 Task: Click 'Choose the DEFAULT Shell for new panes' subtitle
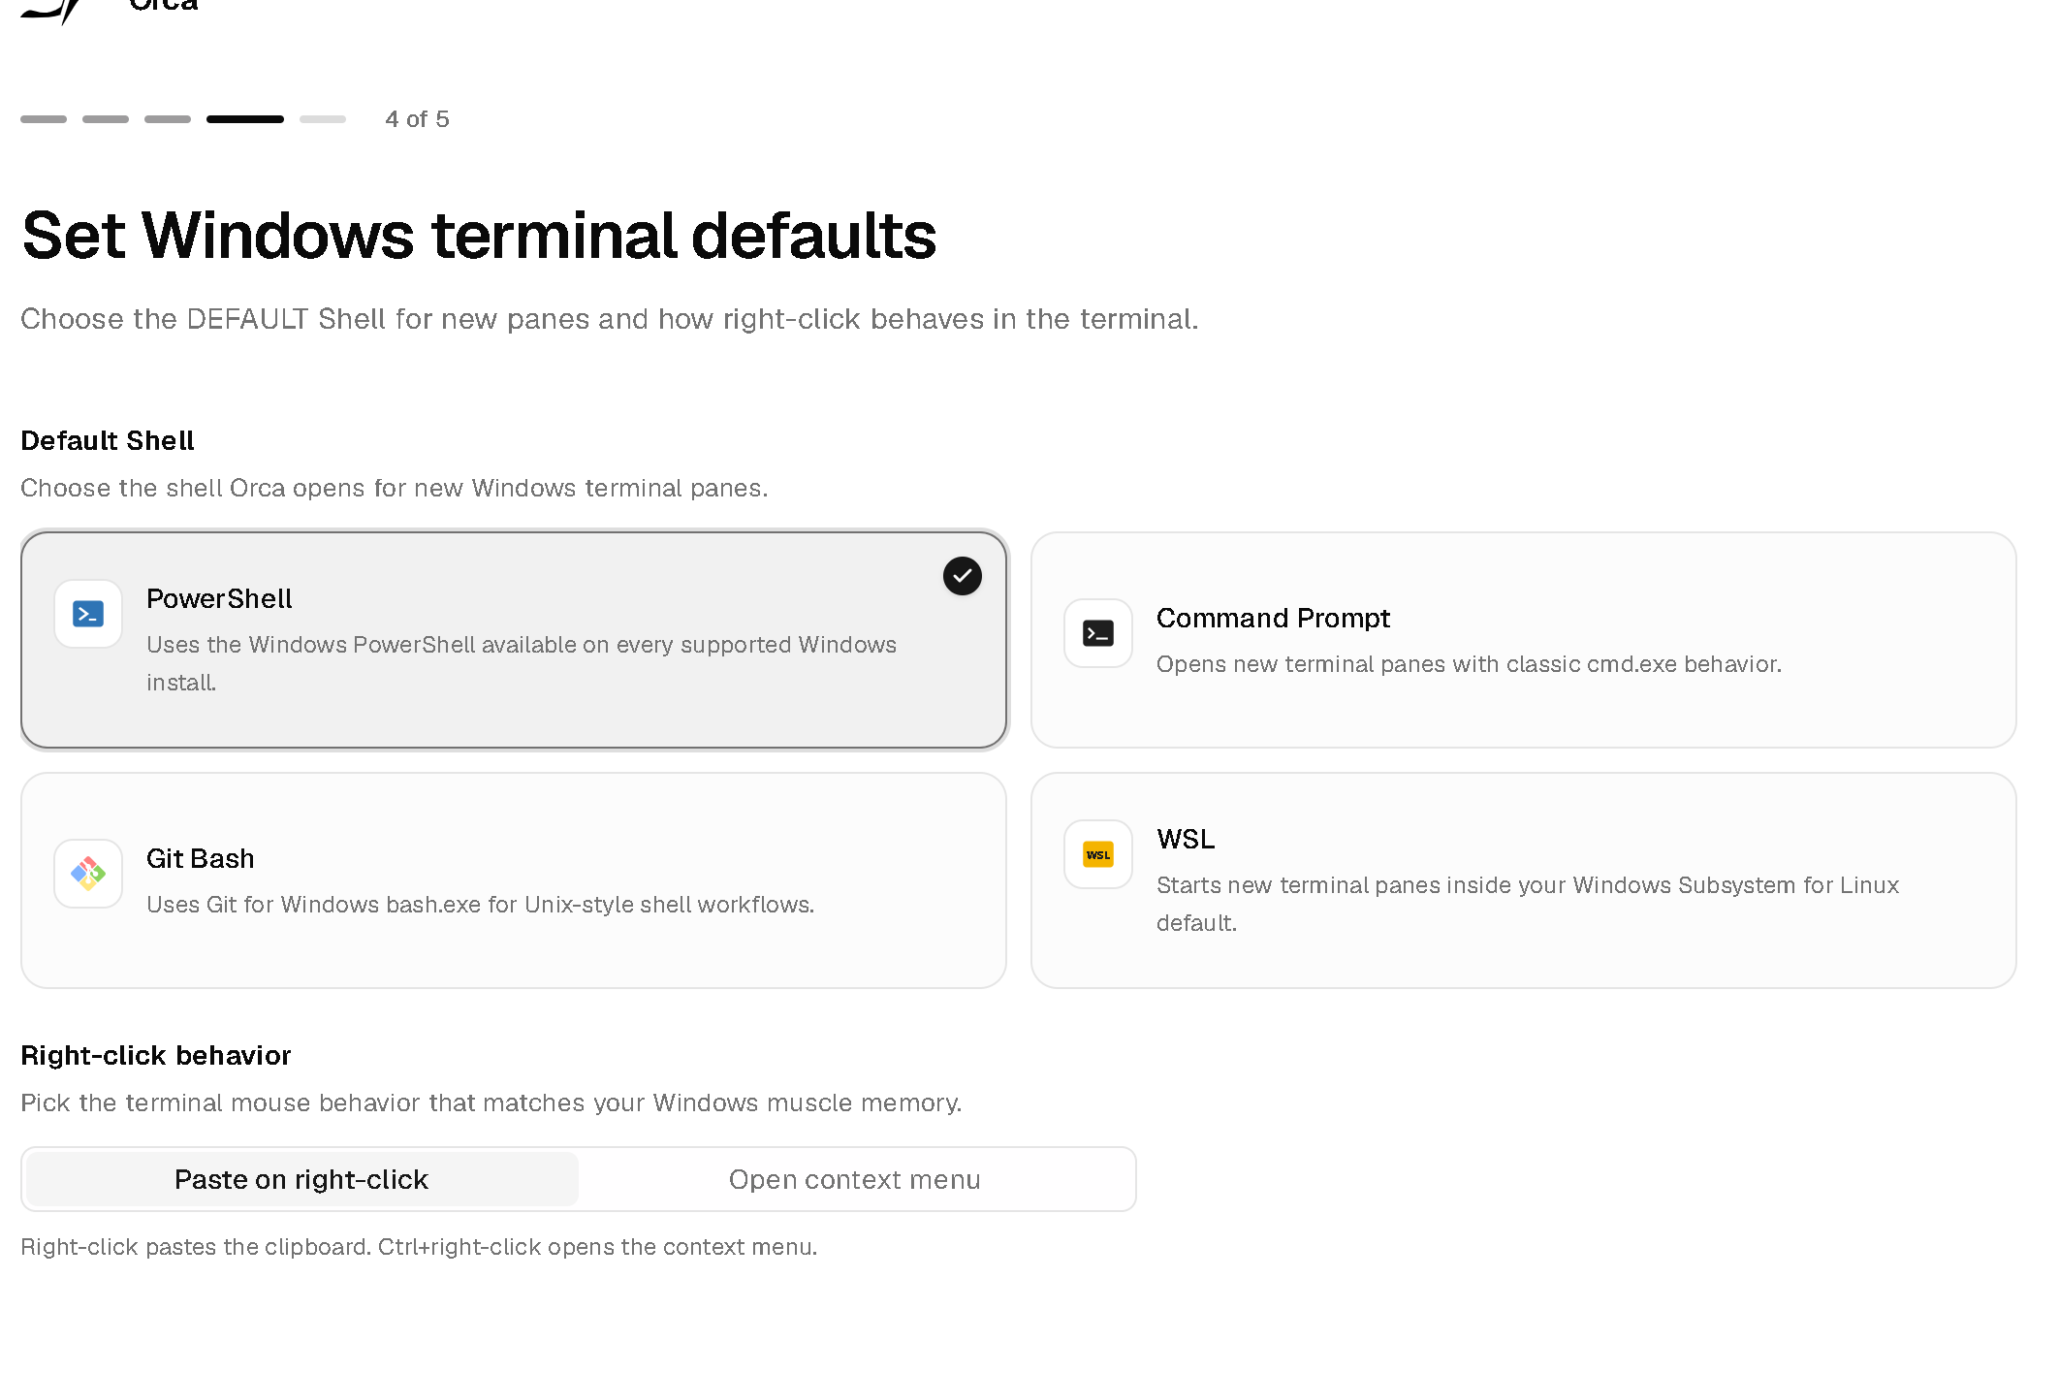[x=610, y=319]
